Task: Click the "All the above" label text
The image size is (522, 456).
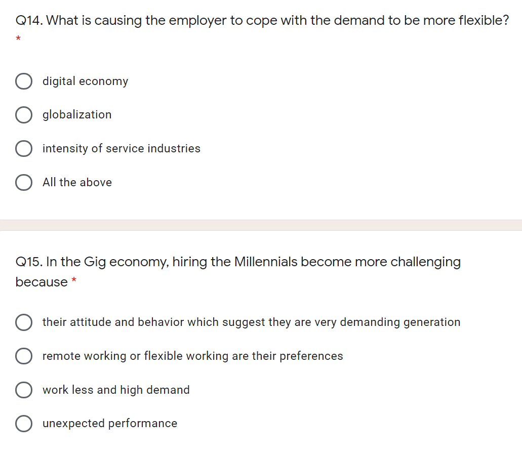Action: 77,182
